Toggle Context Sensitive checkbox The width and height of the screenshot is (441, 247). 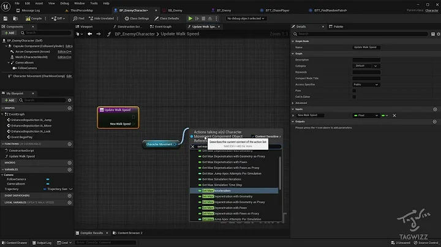(x=253, y=136)
